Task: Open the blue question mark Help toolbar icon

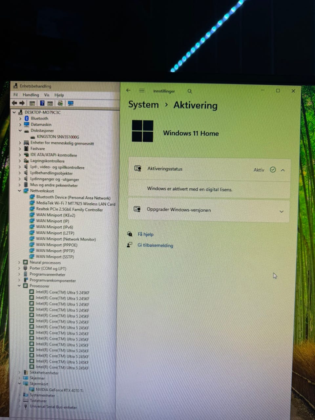Action: [42, 103]
